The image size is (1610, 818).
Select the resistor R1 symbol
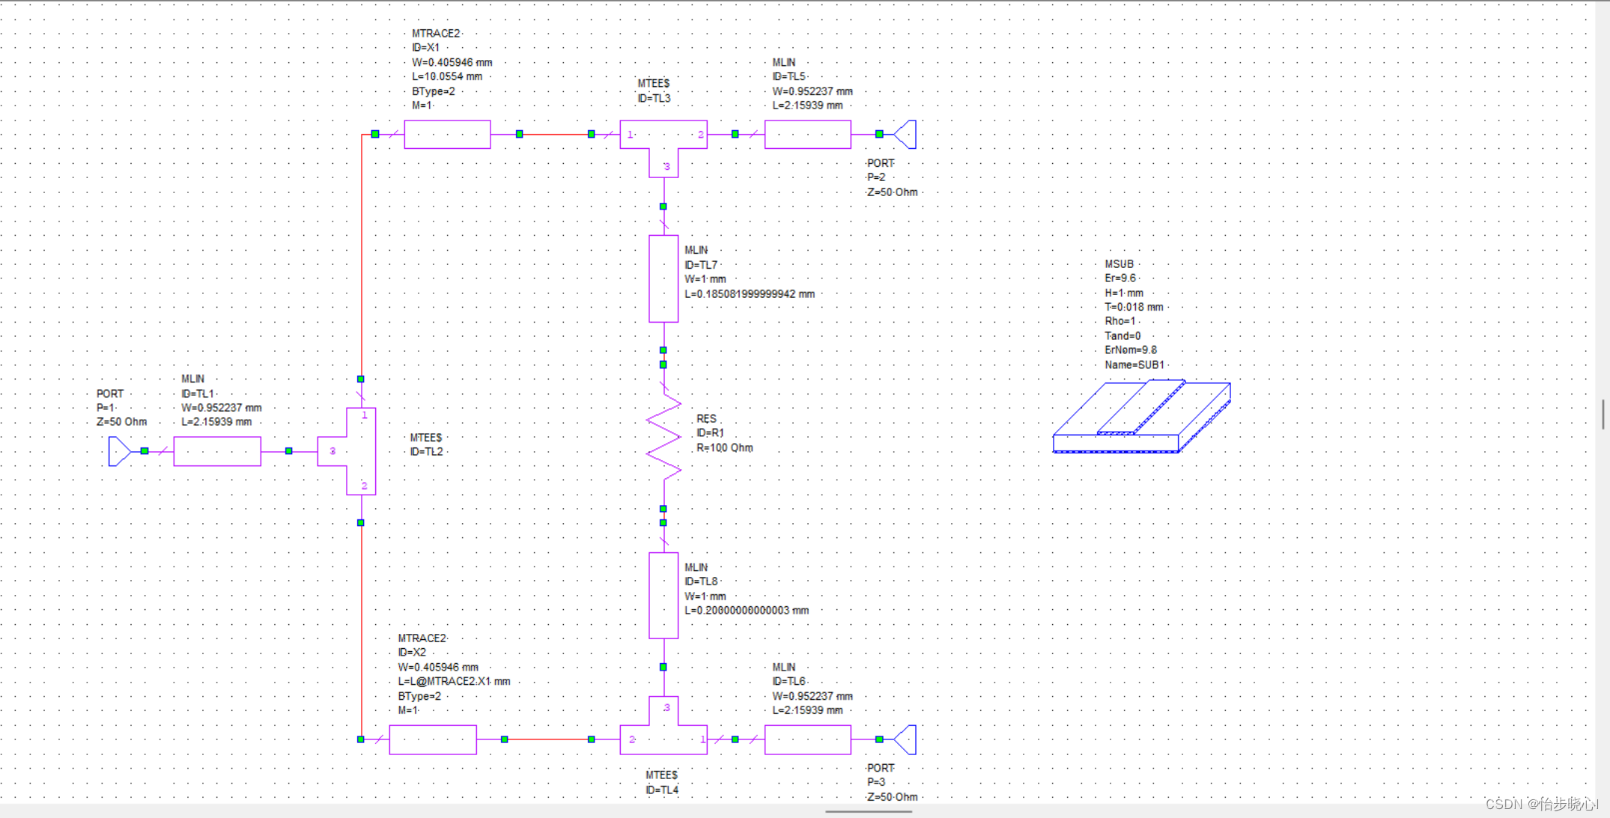pyautogui.click(x=663, y=438)
